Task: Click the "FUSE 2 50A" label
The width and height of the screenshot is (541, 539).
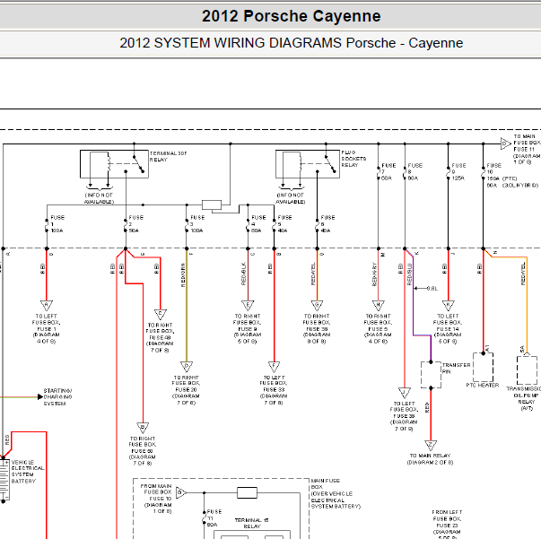Action: [136, 224]
